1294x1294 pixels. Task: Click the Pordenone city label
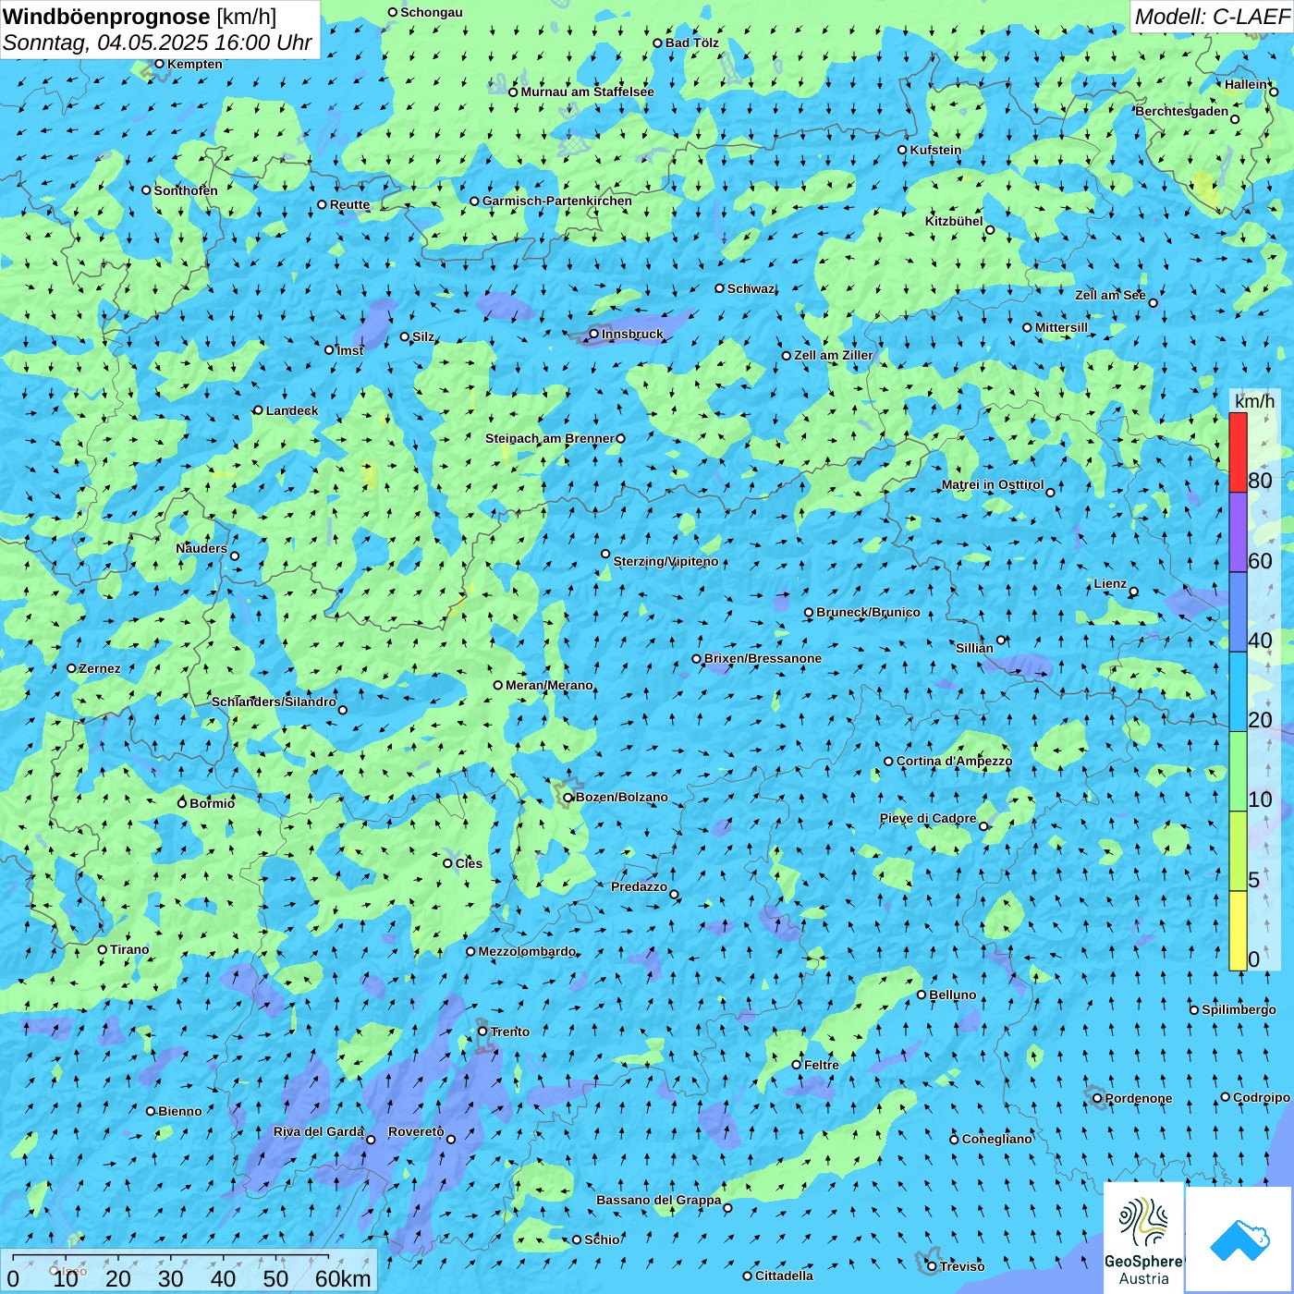1138,1098
